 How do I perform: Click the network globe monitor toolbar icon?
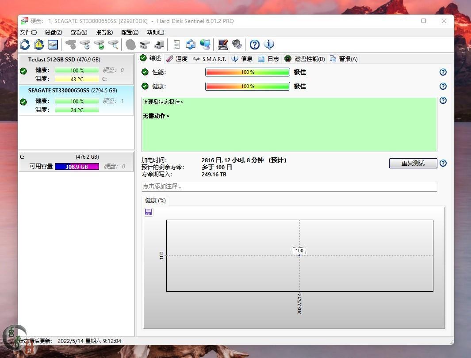coord(205,44)
